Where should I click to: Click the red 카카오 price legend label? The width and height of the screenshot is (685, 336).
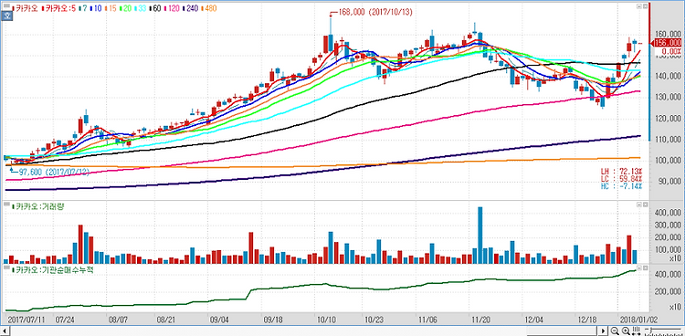click(x=26, y=8)
